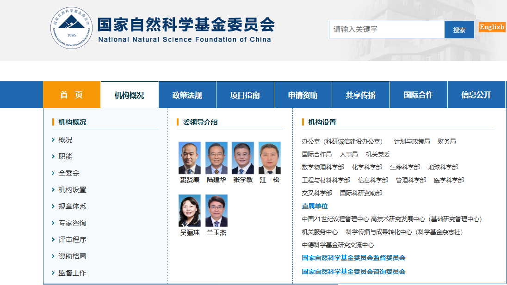Go to 首页 home tab
The height and width of the screenshot is (285, 507).
[x=72, y=95]
